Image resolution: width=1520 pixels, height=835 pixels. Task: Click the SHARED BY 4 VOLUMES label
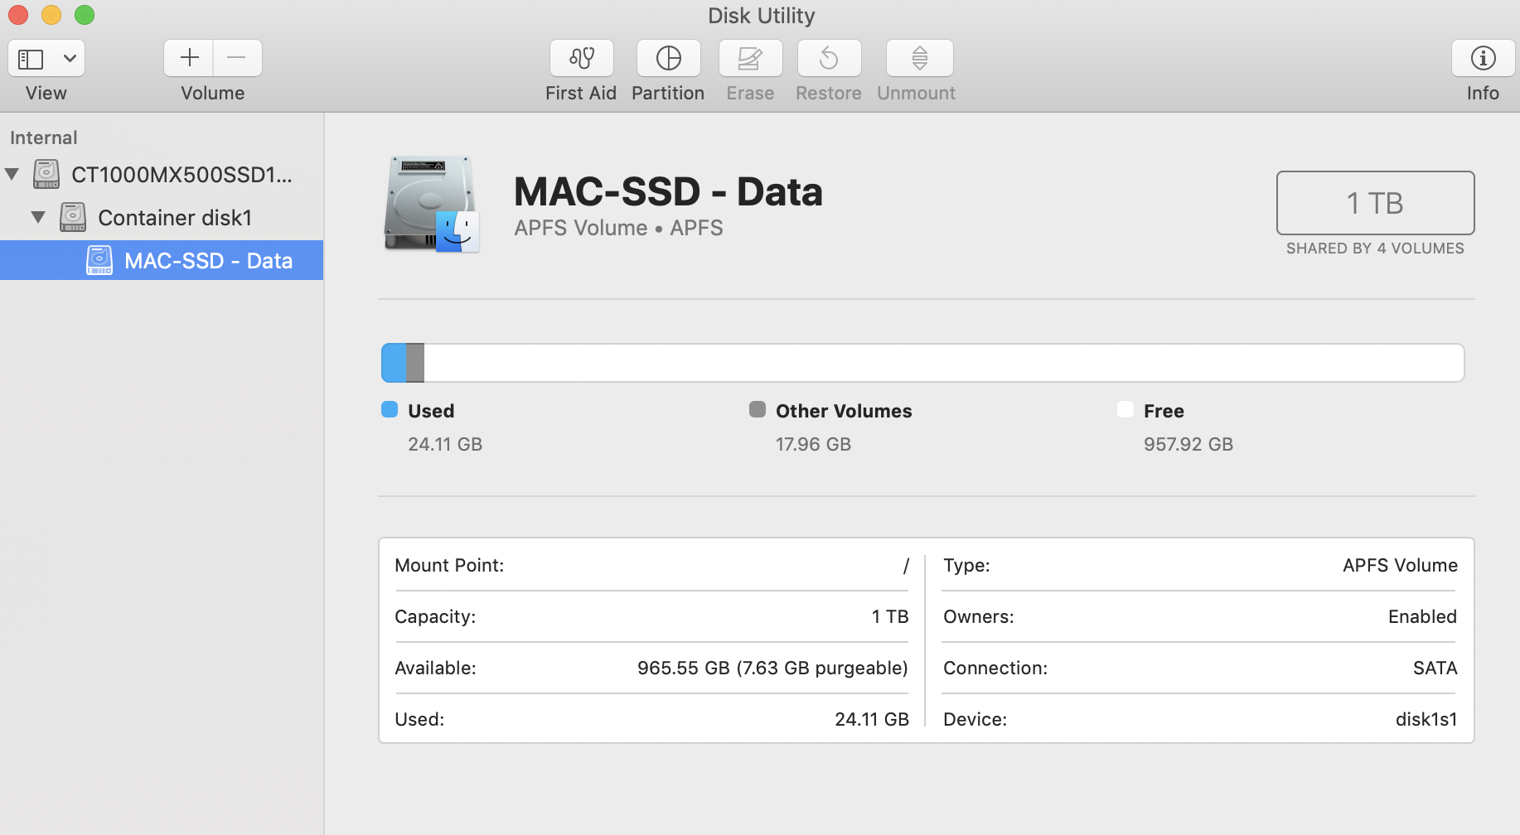(1375, 249)
